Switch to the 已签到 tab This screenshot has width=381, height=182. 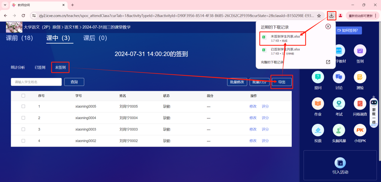pyautogui.click(x=40, y=67)
